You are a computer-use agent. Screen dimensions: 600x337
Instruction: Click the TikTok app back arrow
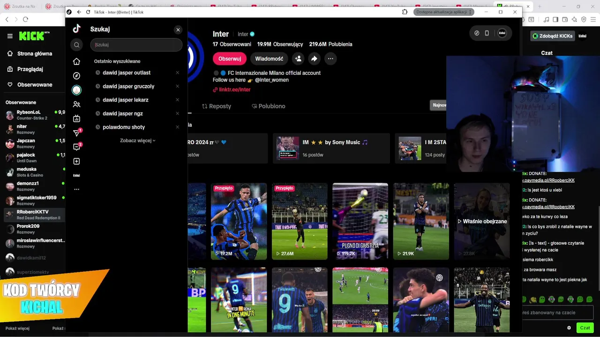(x=79, y=12)
